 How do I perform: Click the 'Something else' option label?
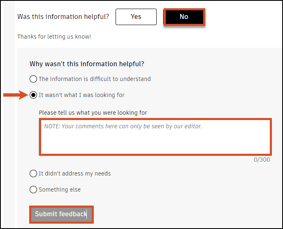click(x=60, y=190)
